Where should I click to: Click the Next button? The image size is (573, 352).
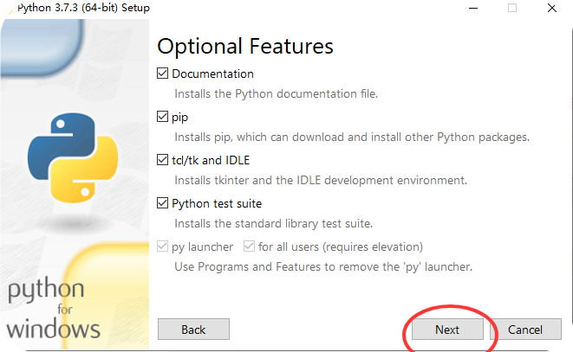(447, 330)
